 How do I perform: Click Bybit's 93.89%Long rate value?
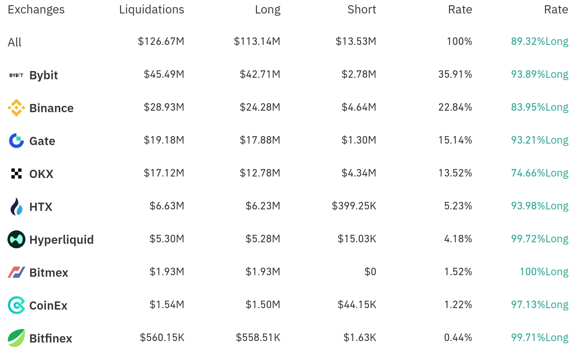coord(540,74)
